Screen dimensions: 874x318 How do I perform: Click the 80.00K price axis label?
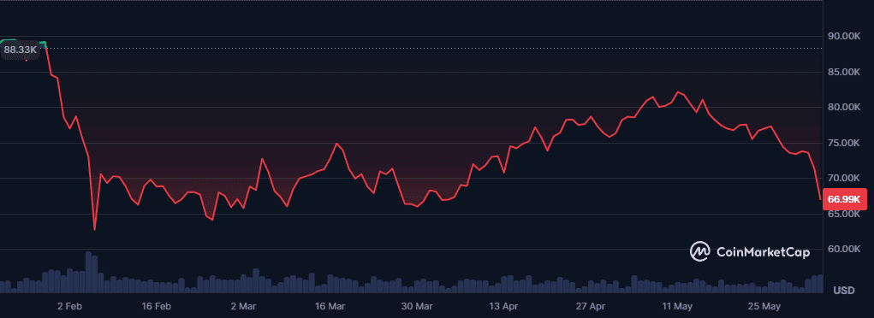pyautogui.click(x=844, y=107)
